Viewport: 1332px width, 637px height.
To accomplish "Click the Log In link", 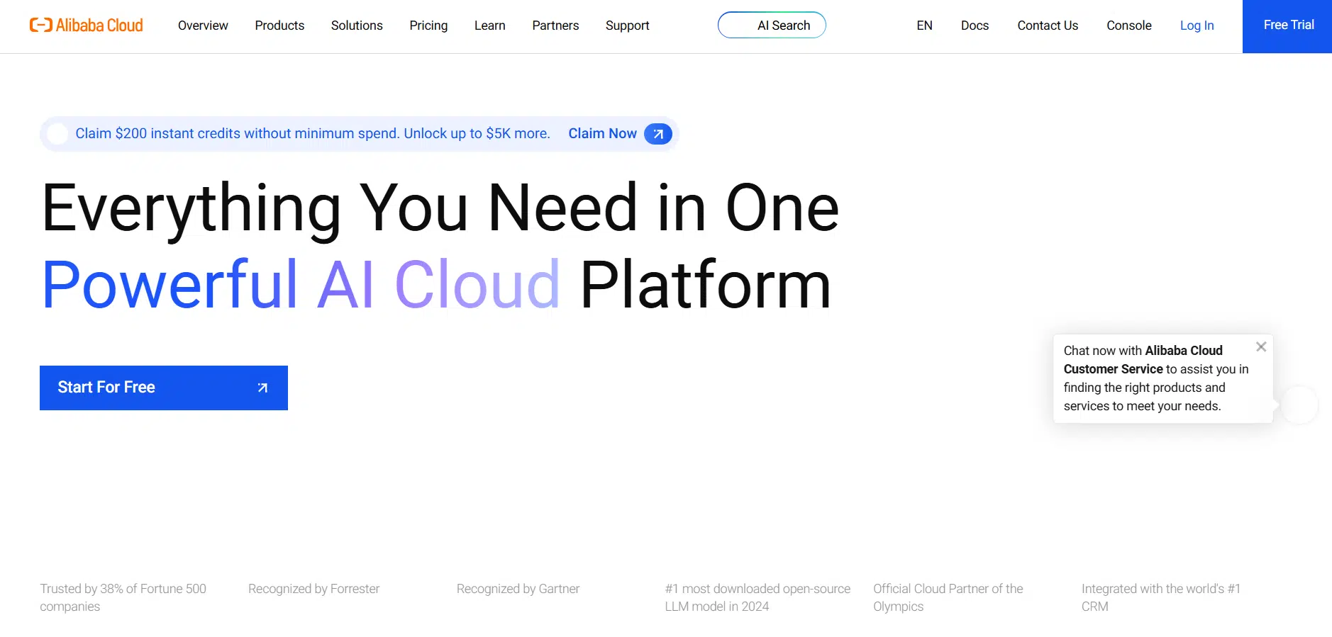I will tap(1197, 26).
